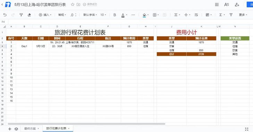
Task: Open the font size 10 dropdown
Action: point(103,15)
